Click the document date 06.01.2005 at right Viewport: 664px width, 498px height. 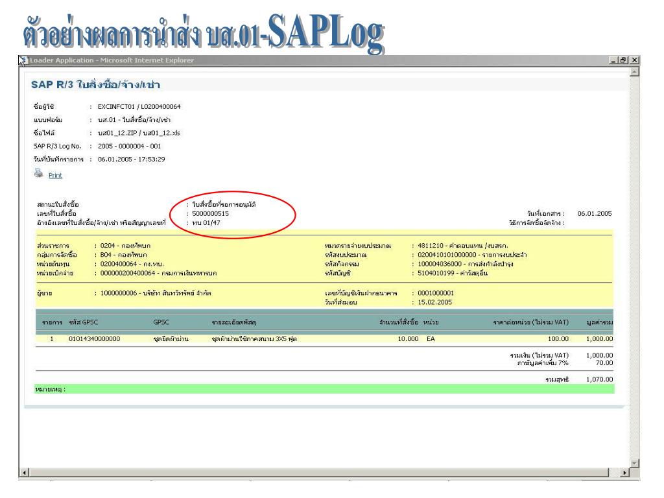(595, 213)
